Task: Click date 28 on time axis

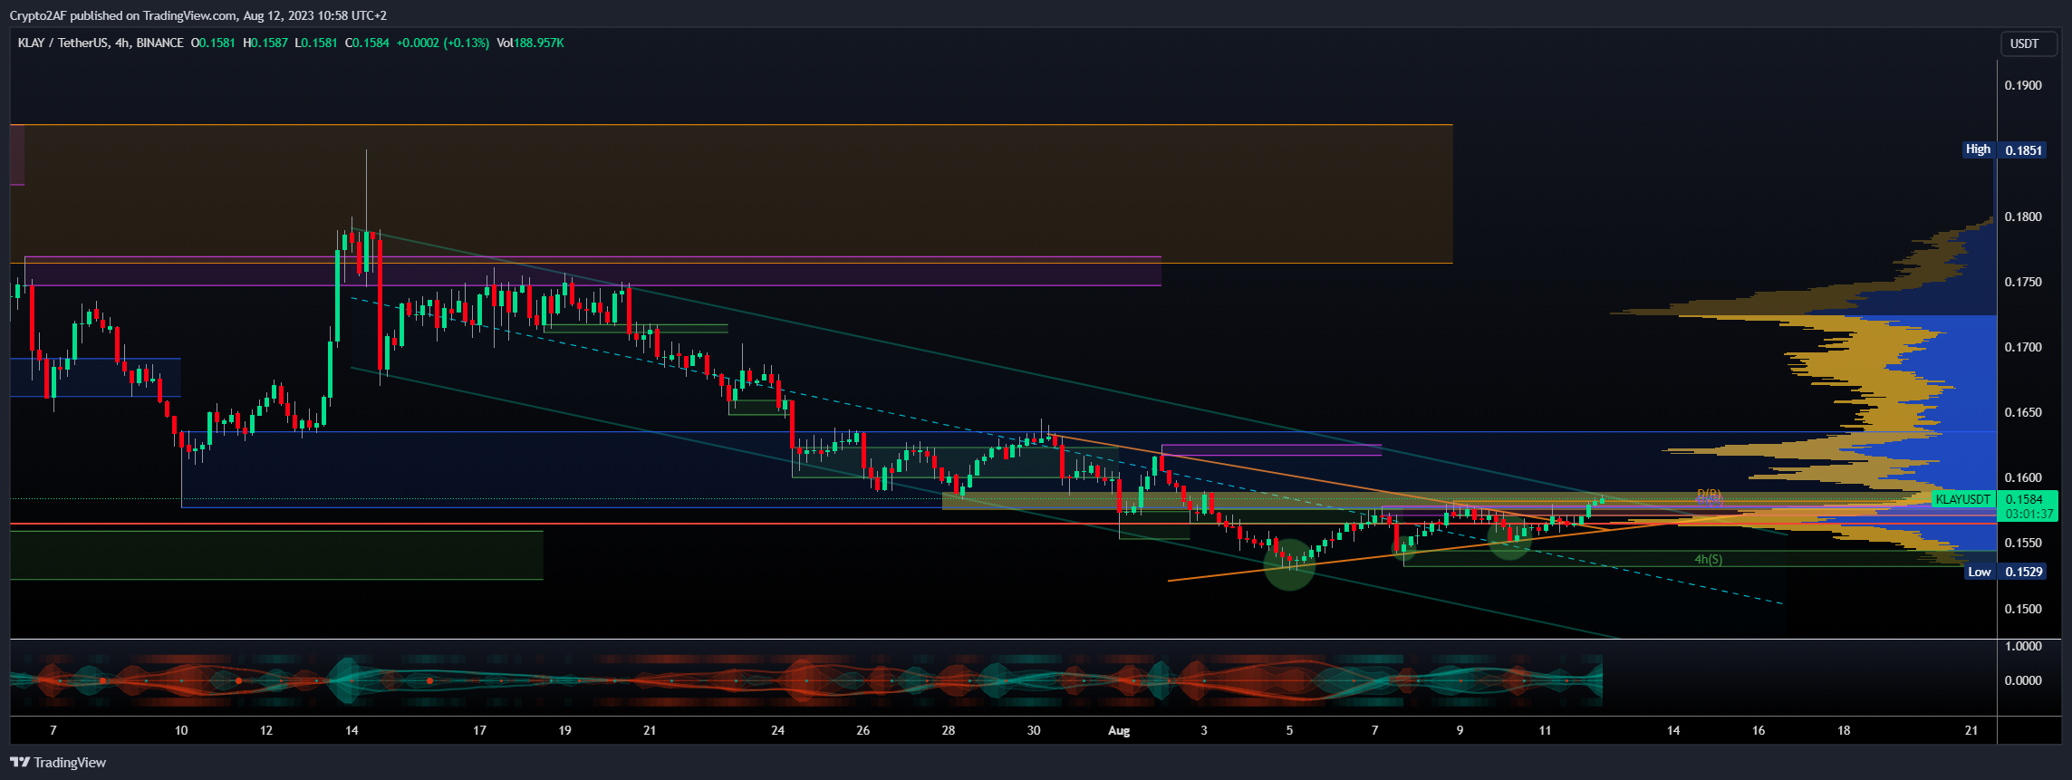Action: [x=949, y=730]
